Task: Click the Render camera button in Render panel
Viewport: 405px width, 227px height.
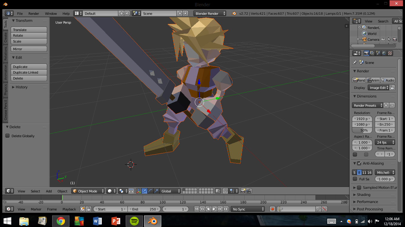Action: [x=359, y=80]
